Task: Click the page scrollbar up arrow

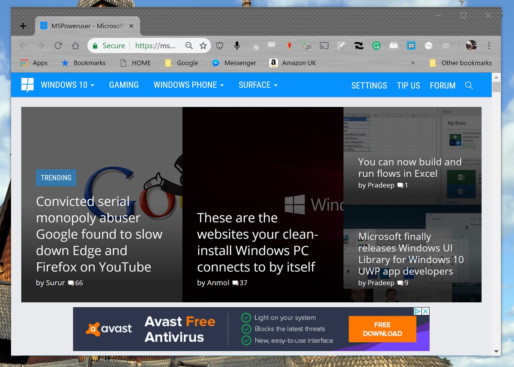Action: point(496,77)
